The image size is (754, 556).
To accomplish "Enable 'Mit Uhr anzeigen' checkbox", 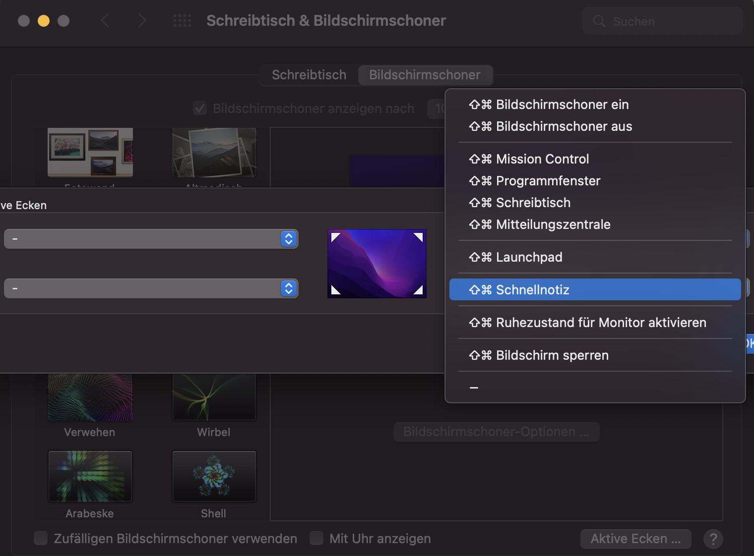I will click(x=316, y=539).
